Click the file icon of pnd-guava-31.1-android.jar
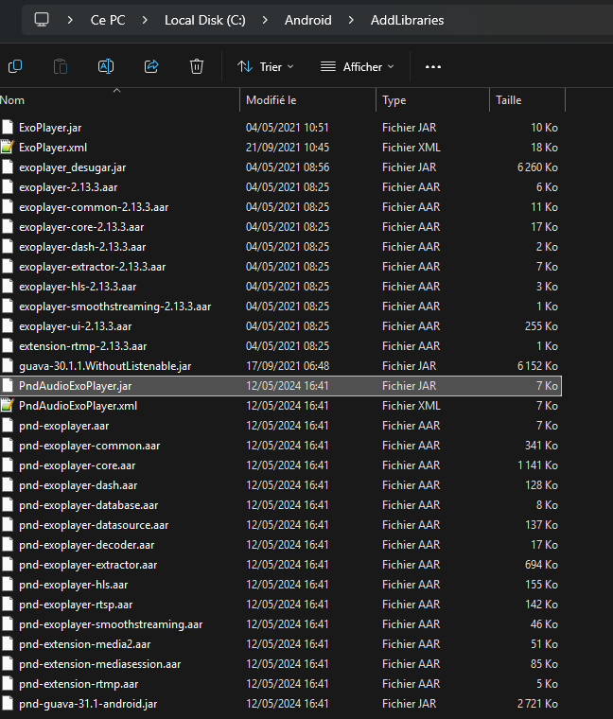The image size is (613, 719). coord(8,704)
